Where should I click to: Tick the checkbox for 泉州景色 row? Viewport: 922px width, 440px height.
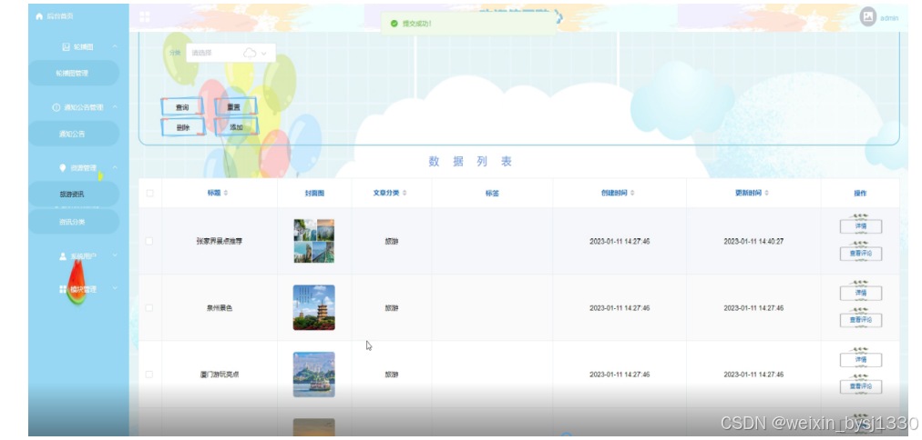tap(149, 308)
